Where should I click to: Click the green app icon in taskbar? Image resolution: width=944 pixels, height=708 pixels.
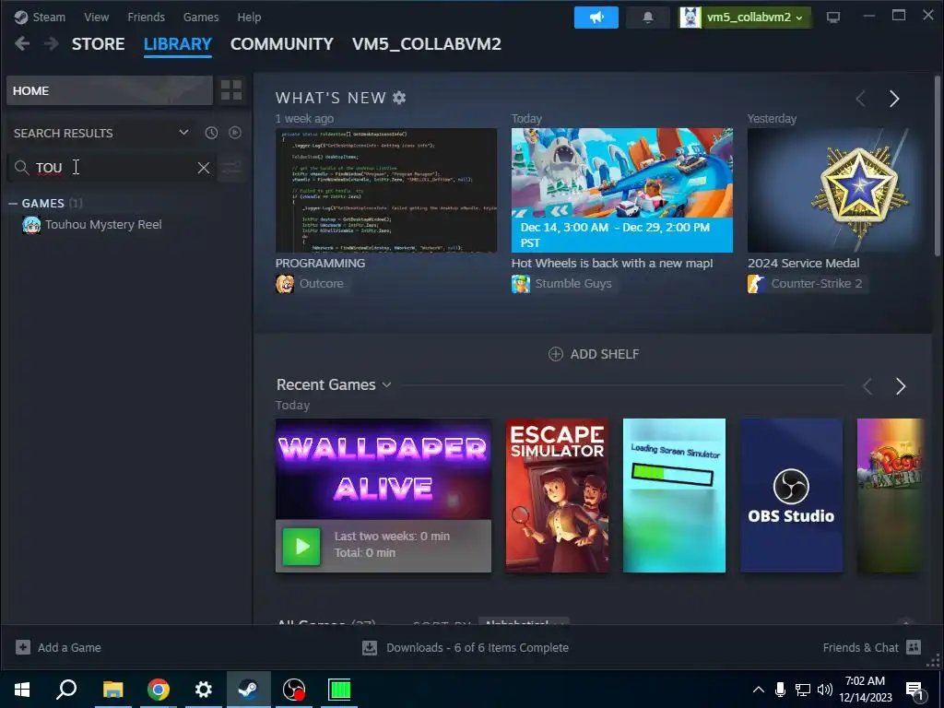point(339,690)
